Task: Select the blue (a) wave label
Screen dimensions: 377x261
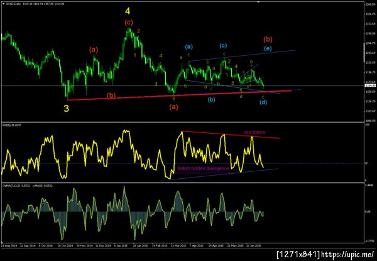Action: pos(189,46)
